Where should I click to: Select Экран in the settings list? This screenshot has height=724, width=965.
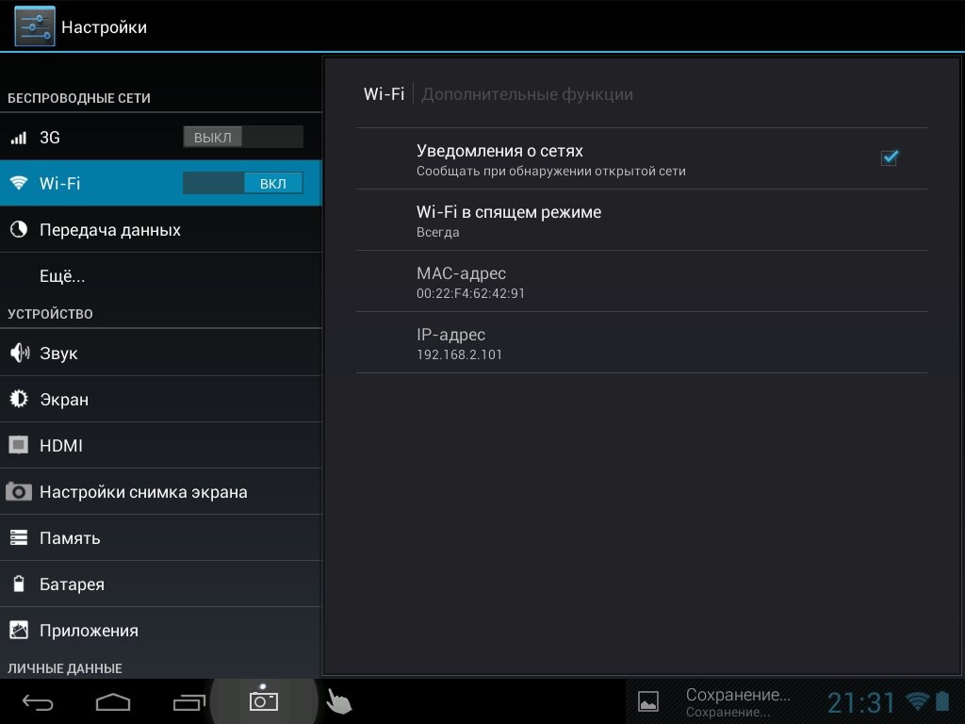tap(64, 400)
